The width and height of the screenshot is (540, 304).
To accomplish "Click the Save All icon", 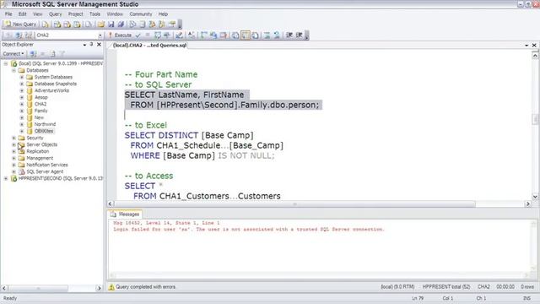I will pos(121,24).
